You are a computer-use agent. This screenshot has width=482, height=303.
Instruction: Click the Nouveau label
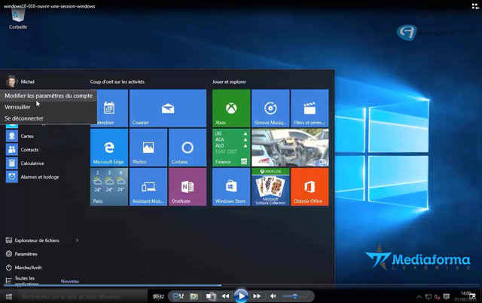(70, 281)
